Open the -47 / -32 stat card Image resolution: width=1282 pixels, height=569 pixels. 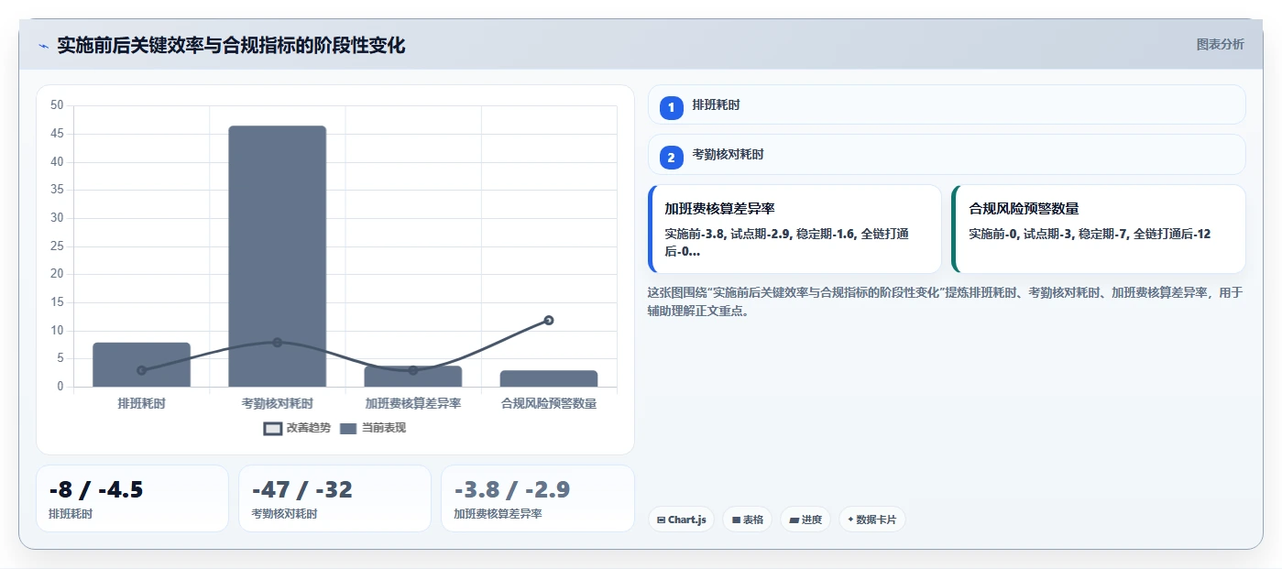pyautogui.click(x=334, y=498)
